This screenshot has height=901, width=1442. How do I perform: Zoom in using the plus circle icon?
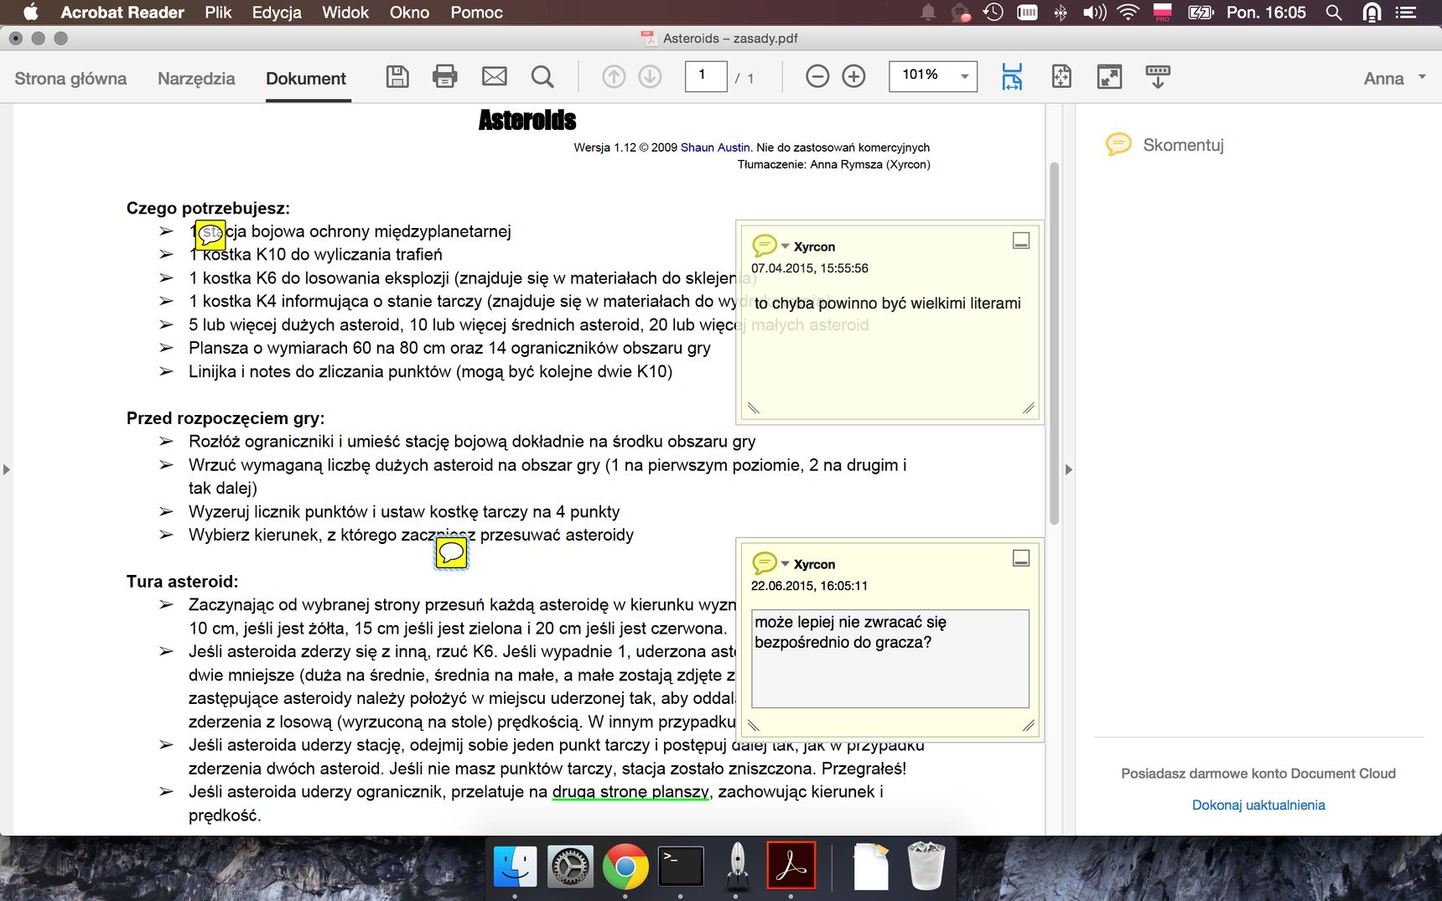point(853,77)
